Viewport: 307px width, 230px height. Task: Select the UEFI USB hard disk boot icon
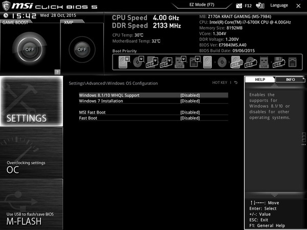(x=152, y=62)
